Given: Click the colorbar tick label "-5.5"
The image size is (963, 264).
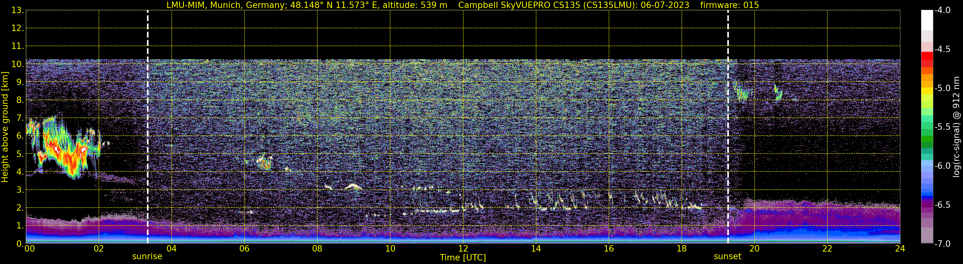Looking at the screenshot, I should point(943,127).
